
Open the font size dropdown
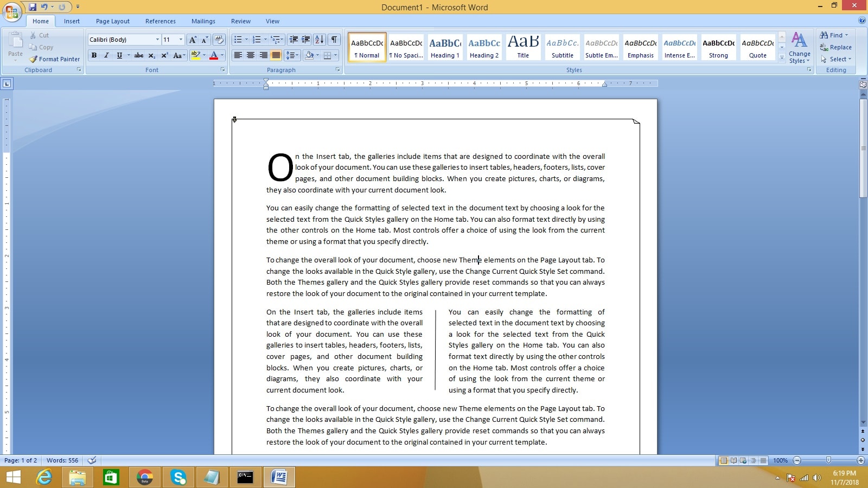tap(181, 40)
